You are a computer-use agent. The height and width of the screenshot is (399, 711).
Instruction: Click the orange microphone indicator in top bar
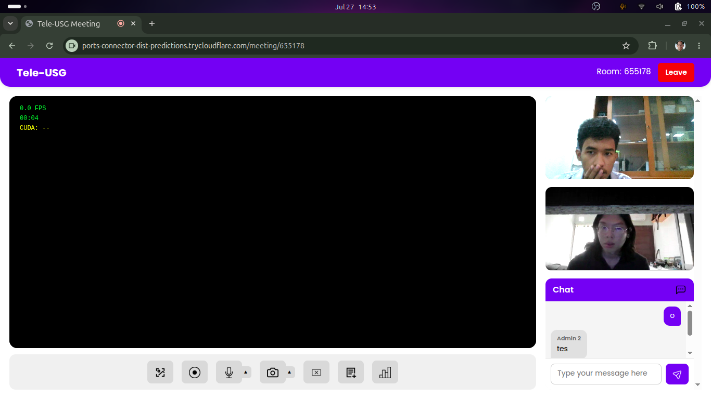tap(623, 7)
